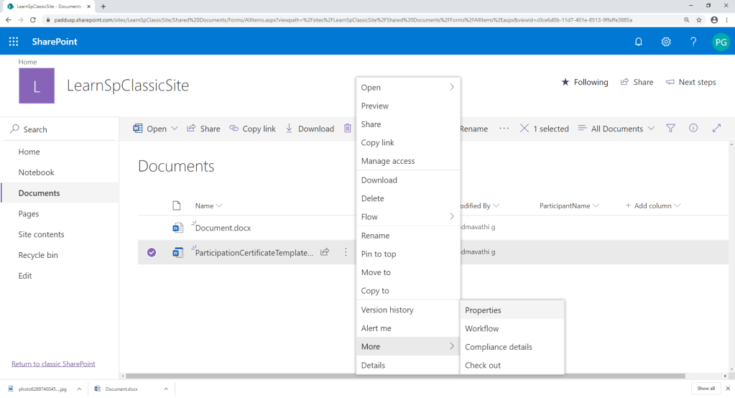735x398 pixels.
Task: Open the filter pane funnel icon
Action: (670, 129)
